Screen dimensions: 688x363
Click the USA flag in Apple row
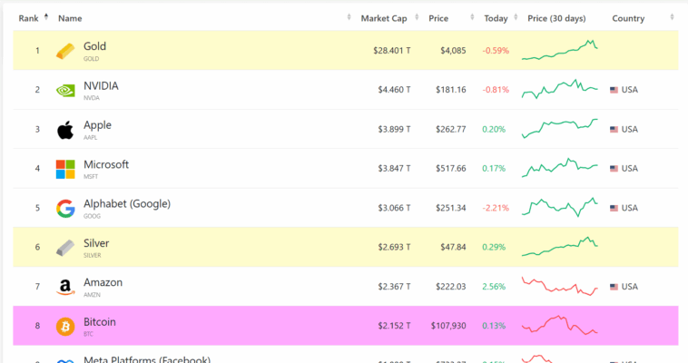coord(614,130)
